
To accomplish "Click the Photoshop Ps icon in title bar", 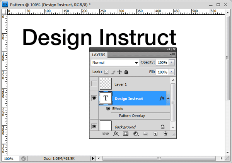I will point(5,4).
